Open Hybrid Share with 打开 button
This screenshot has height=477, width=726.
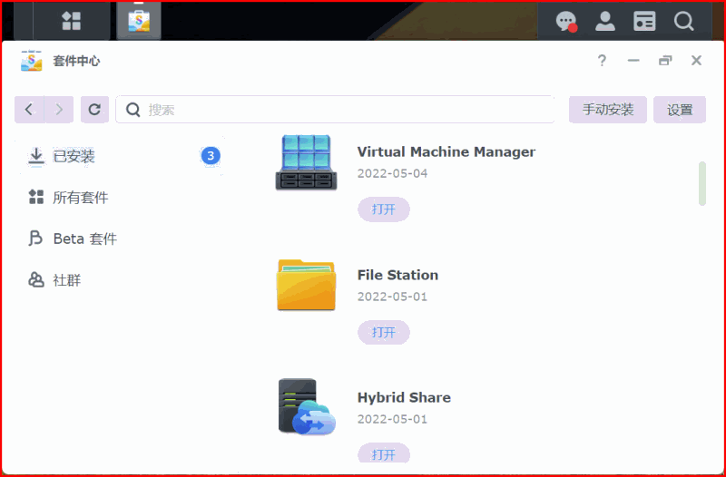pyautogui.click(x=383, y=453)
